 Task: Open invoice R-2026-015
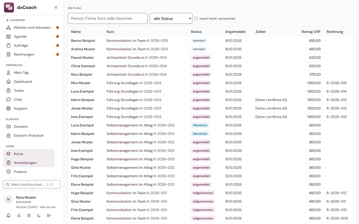(337, 83)
